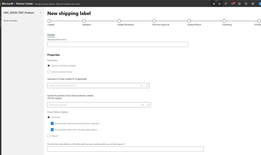Select Publish to Windows Update option
Screen dimensions: 261x155
(x=49, y=66)
